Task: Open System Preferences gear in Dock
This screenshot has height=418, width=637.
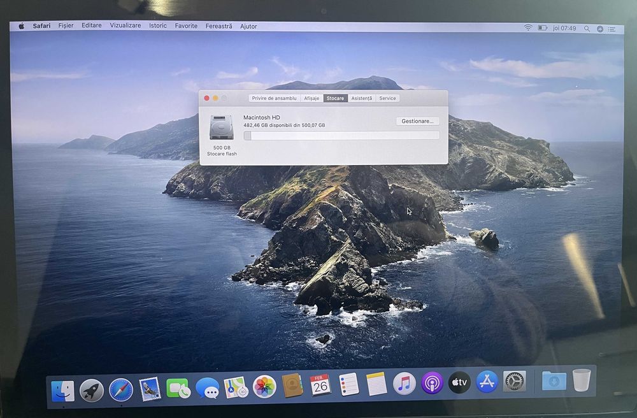Action: pyautogui.click(x=514, y=381)
